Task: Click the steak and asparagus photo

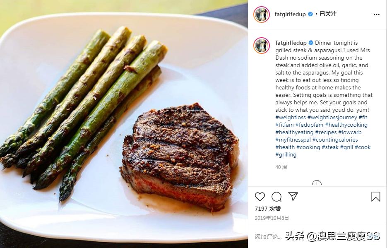Action: [124, 124]
